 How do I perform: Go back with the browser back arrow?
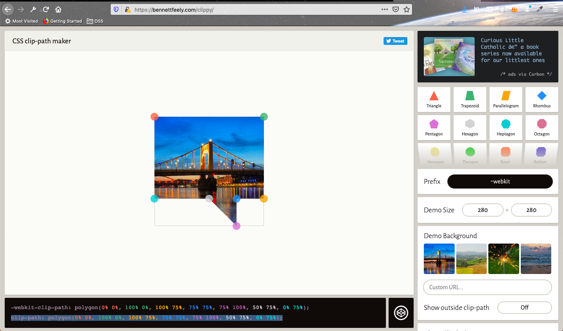pos(8,9)
